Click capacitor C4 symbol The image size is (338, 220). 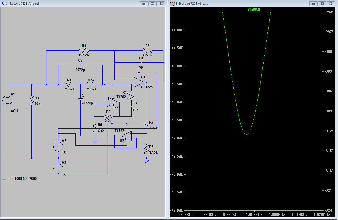[141, 62]
